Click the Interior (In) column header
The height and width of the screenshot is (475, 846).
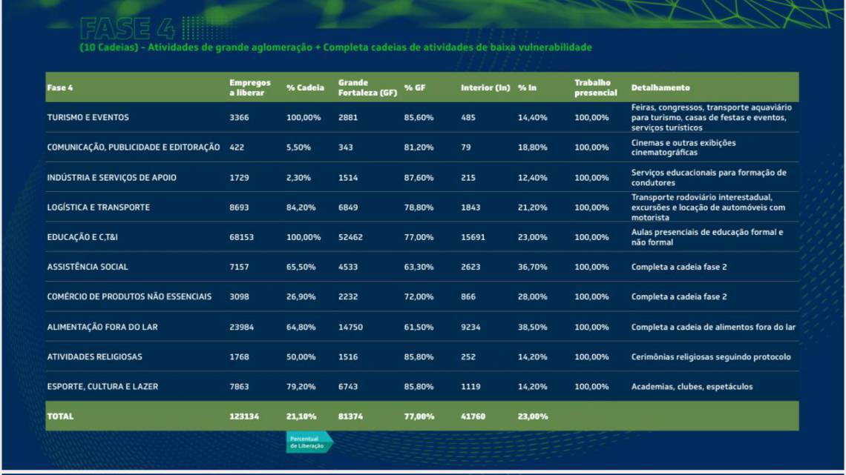pyautogui.click(x=485, y=87)
